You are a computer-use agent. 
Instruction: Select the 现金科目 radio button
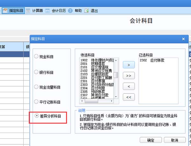(37, 57)
